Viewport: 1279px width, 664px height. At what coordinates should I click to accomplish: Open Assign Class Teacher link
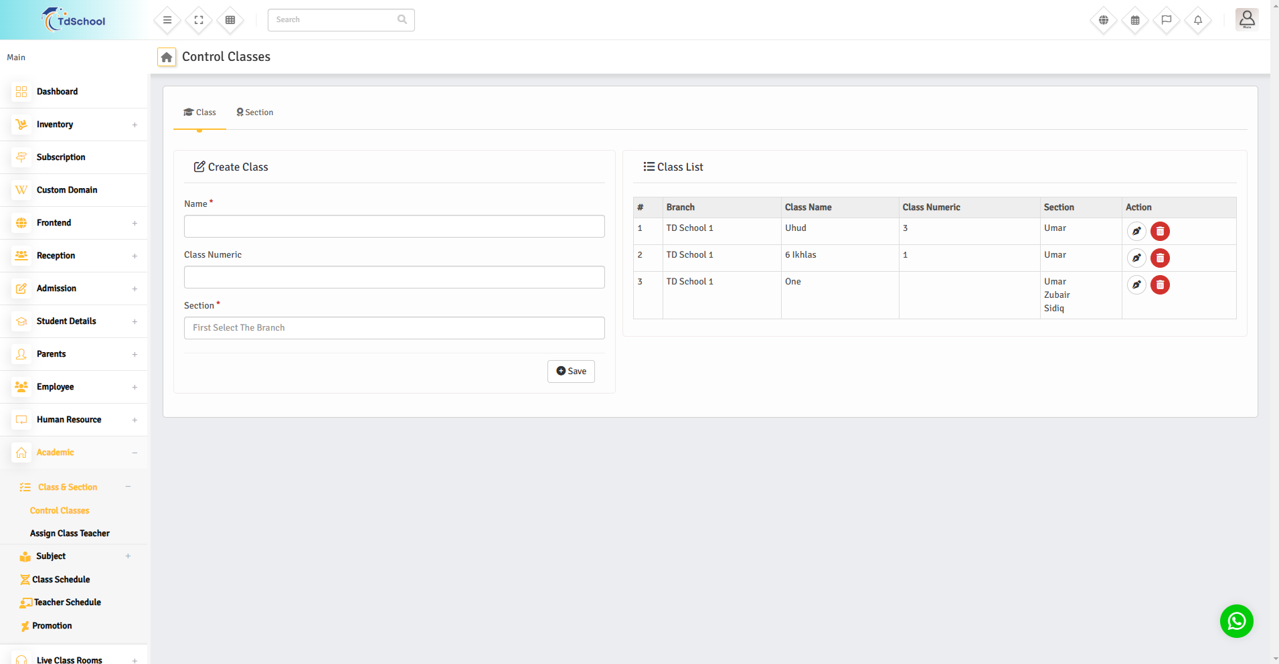coord(70,533)
